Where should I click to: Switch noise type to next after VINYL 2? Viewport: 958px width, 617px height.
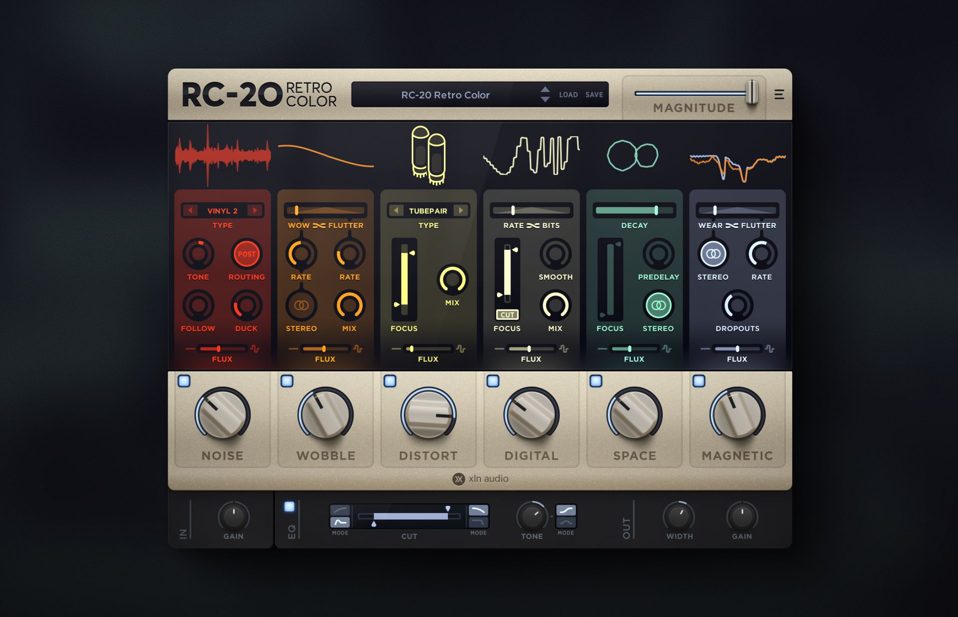coord(255,210)
